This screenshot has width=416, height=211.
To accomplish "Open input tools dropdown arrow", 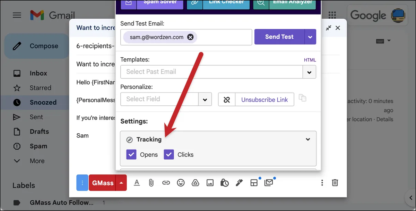I will coord(389,41).
